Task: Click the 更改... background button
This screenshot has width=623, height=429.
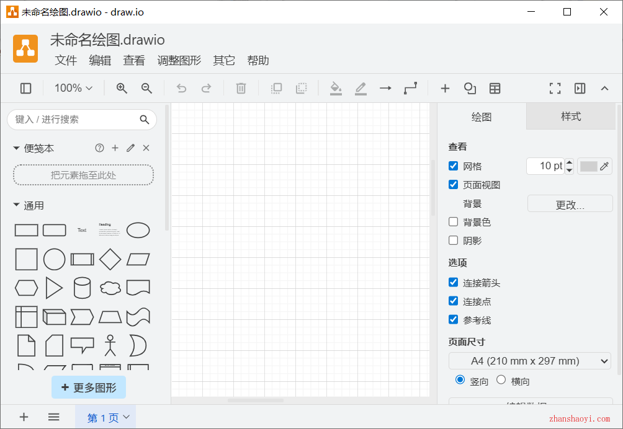Action: (570, 204)
